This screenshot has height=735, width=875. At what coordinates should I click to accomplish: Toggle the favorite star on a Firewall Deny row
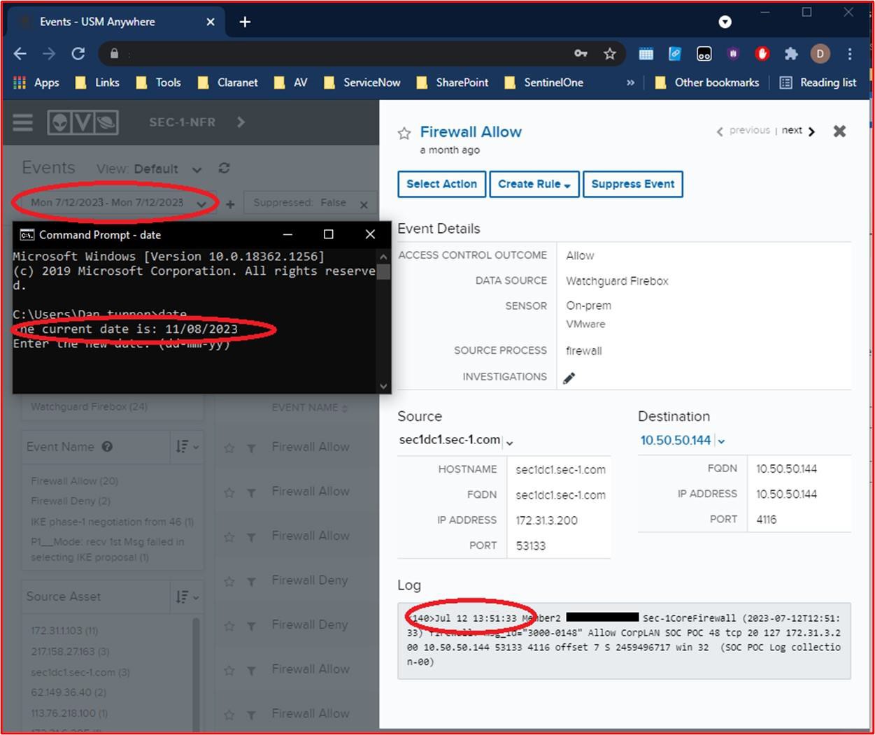point(229,580)
